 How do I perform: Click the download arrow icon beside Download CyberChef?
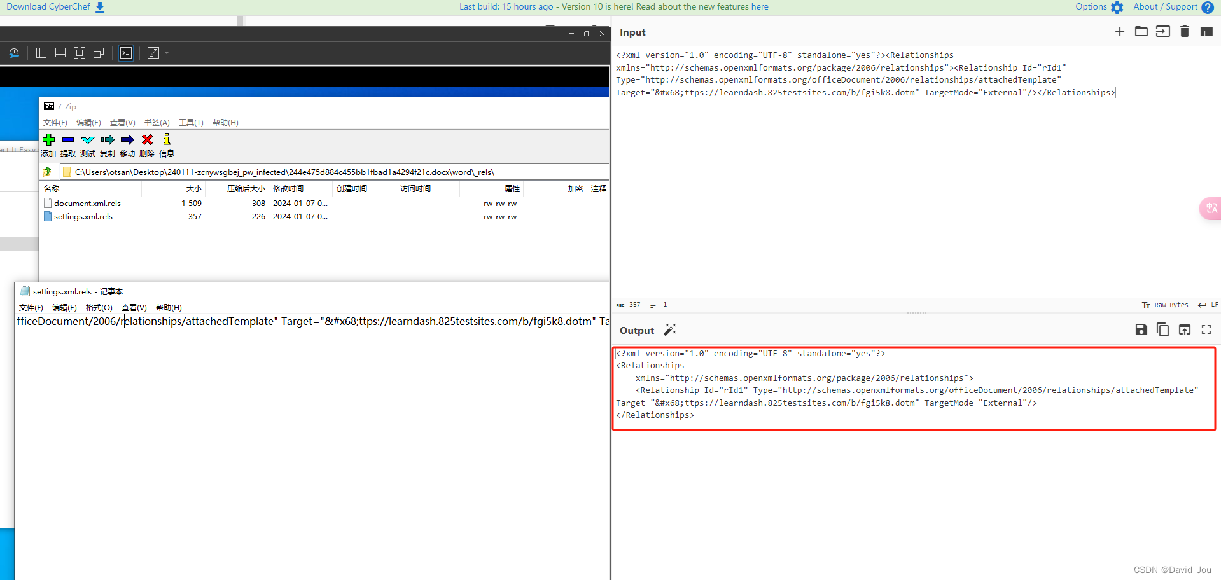(100, 7)
